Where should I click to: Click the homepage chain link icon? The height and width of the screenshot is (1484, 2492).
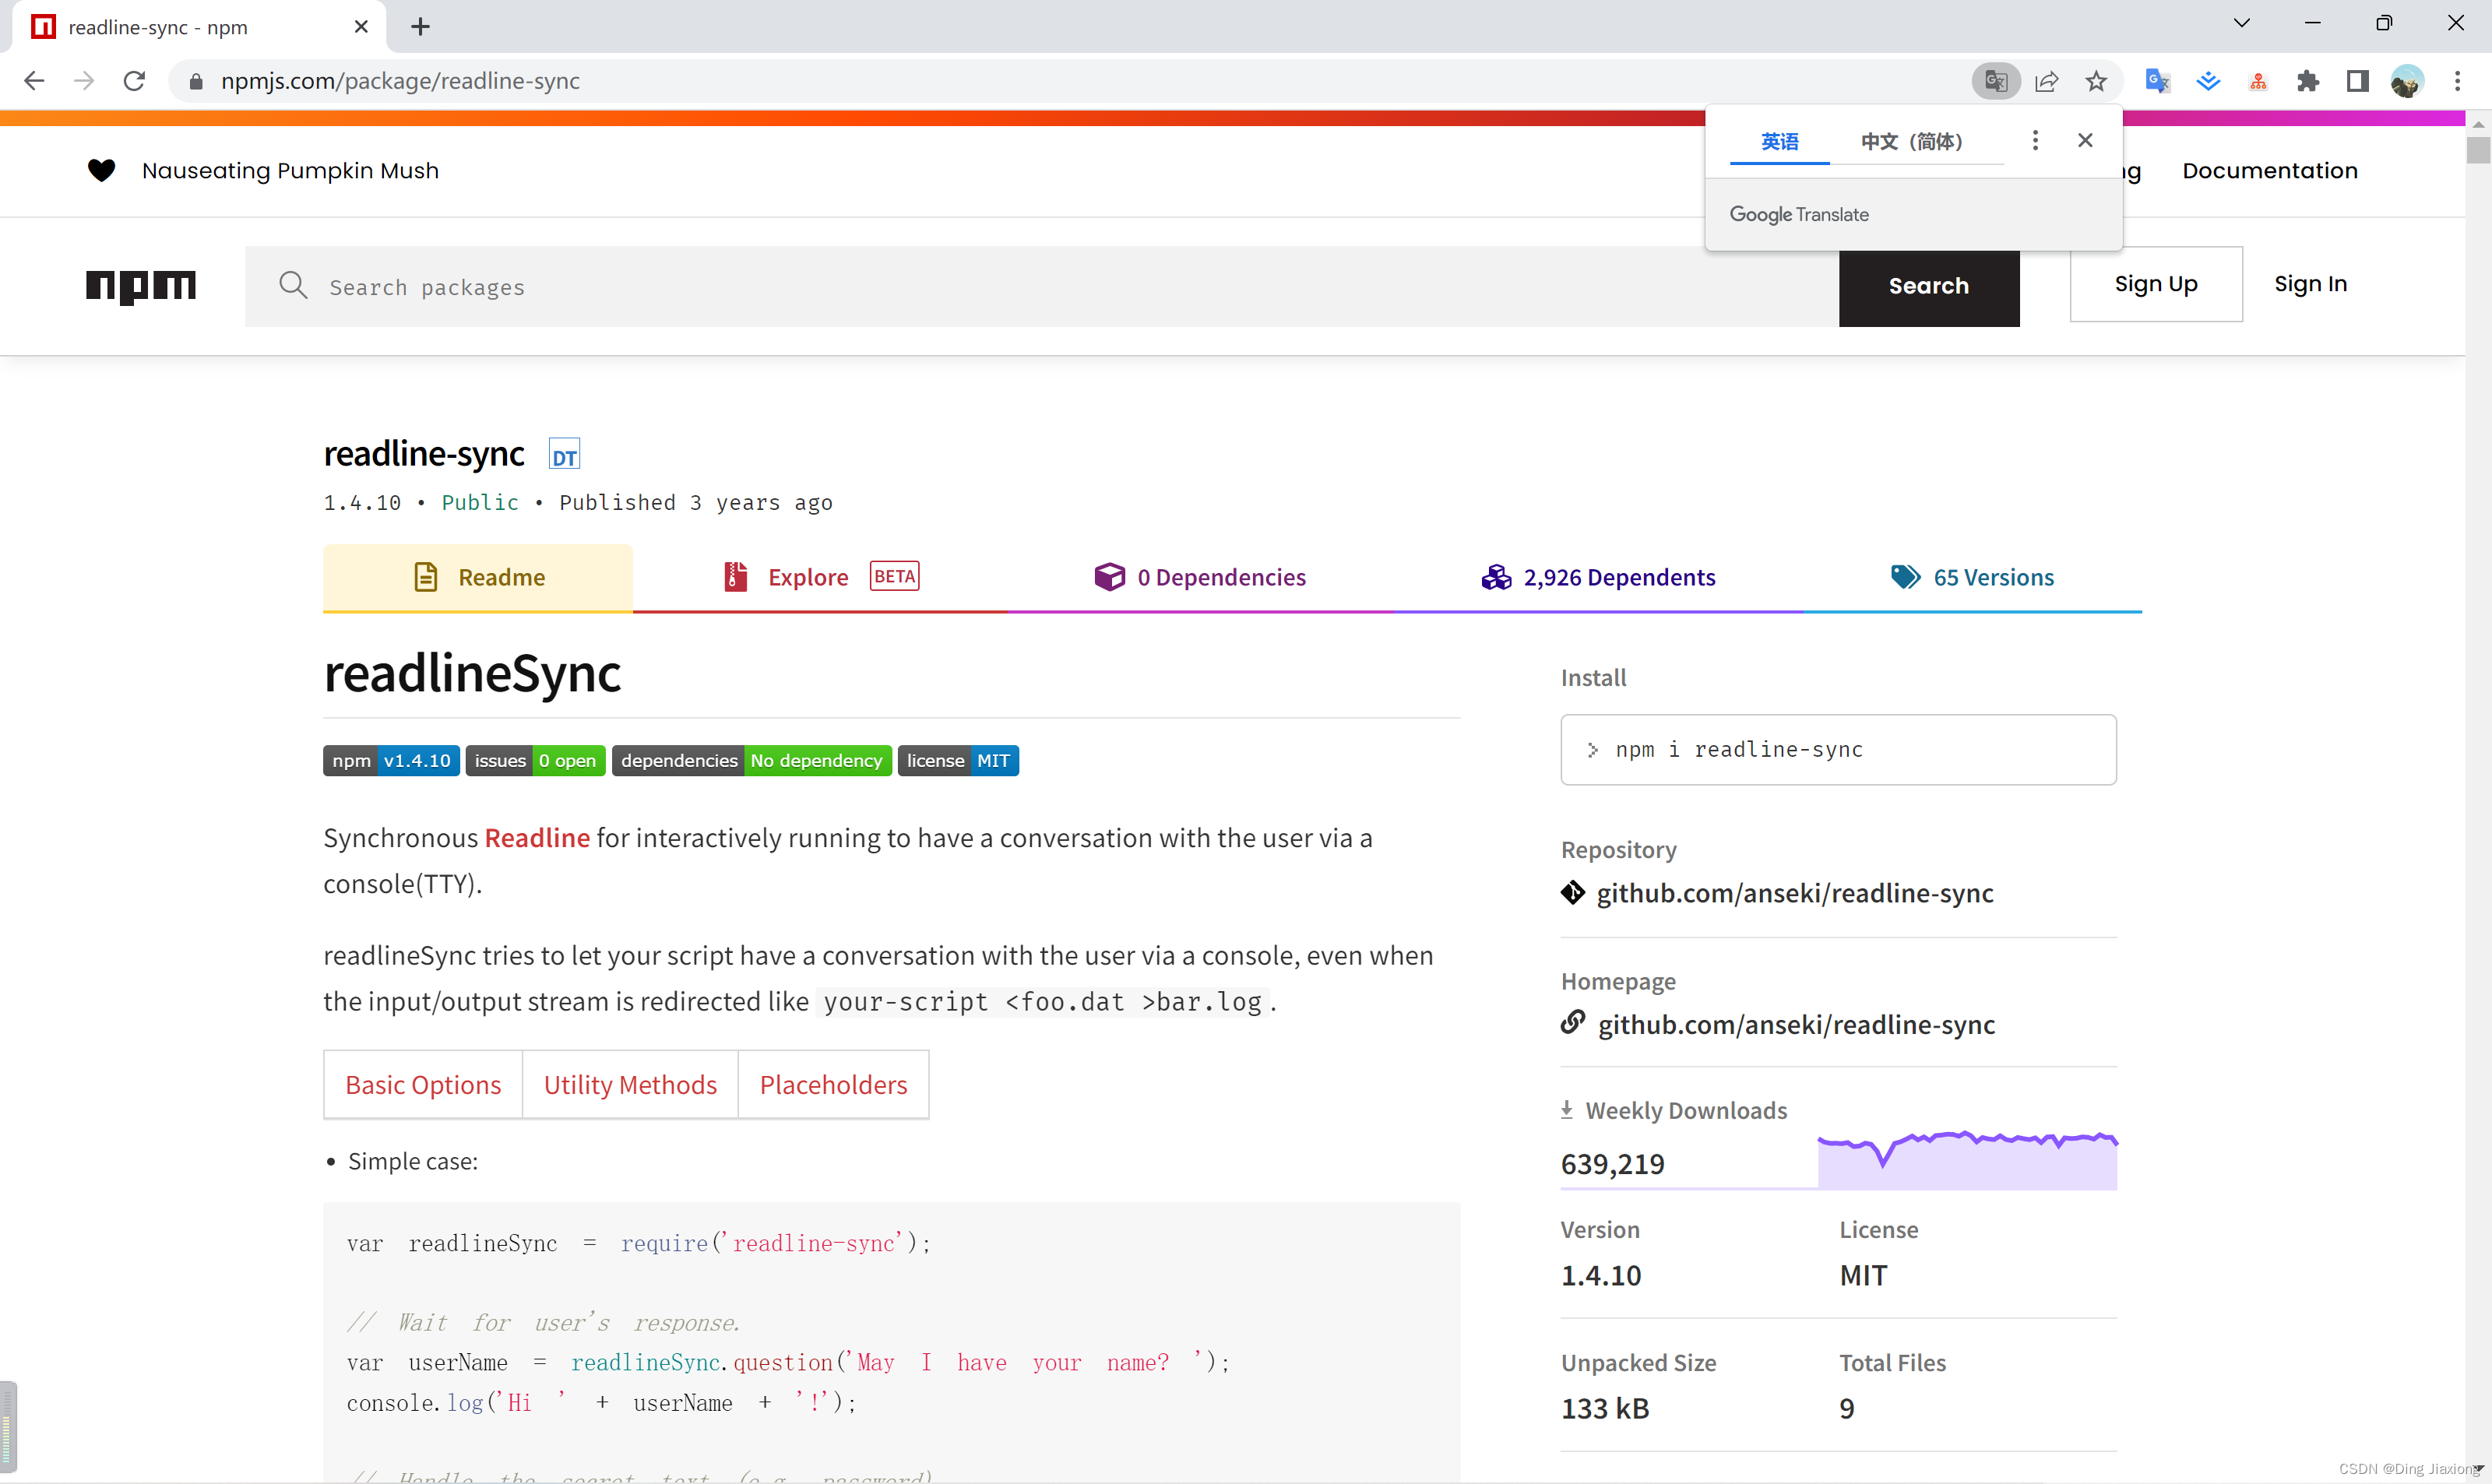(1573, 1022)
